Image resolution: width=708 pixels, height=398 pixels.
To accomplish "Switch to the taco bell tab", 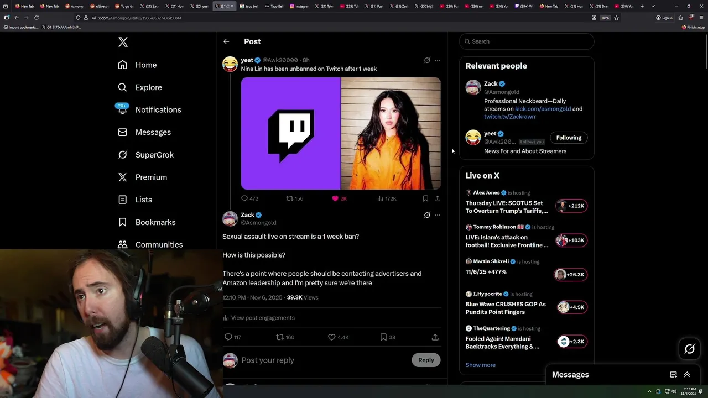I will (x=249, y=6).
